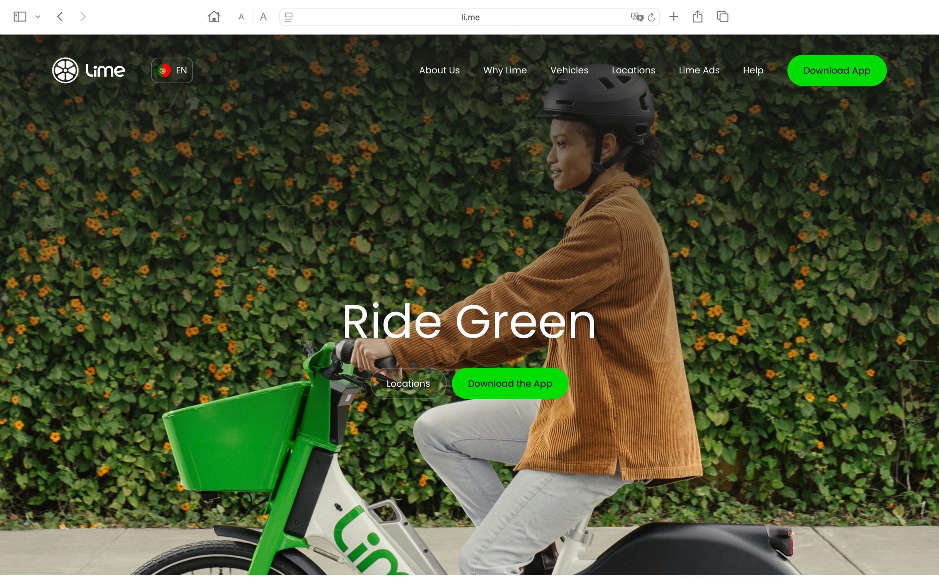Screen dimensions: 939x587
Task: Click the Home icon in toolbar
Action: 214,17
